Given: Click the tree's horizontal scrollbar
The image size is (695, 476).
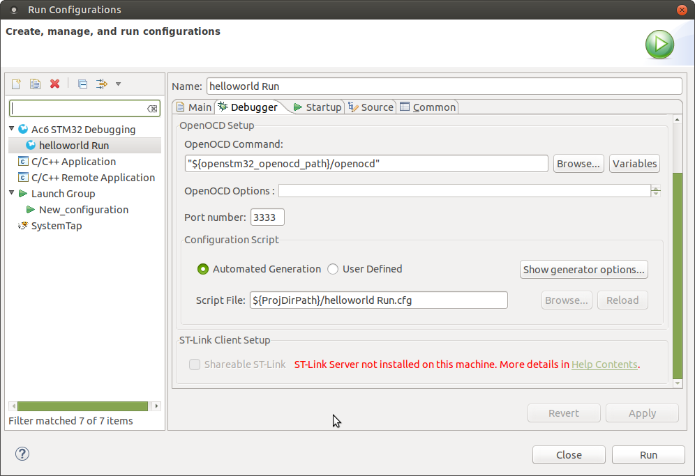Looking at the screenshot, I should [82, 406].
